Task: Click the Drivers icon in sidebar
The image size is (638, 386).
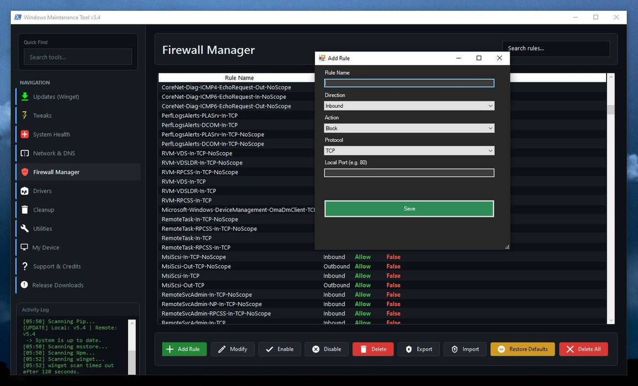Action: click(x=24, y=191)
